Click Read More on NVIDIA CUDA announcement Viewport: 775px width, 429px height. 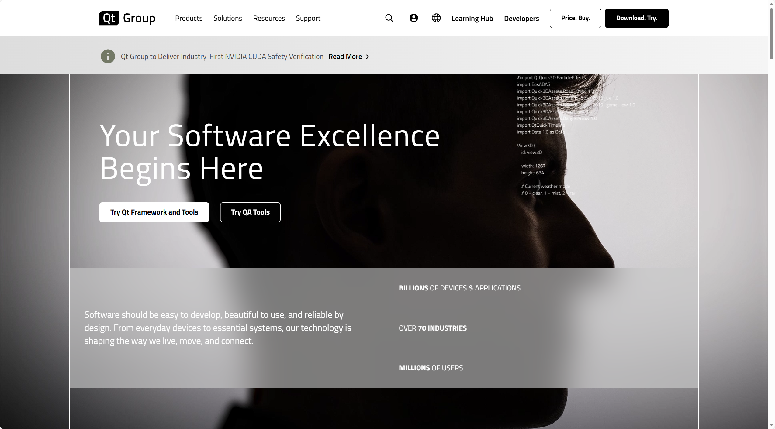point(345,57)
